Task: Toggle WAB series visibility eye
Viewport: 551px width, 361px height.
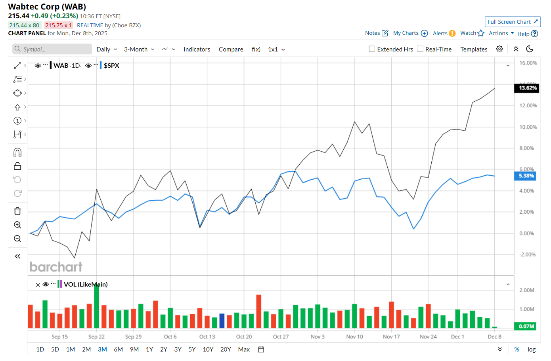Action: [38, 66]
